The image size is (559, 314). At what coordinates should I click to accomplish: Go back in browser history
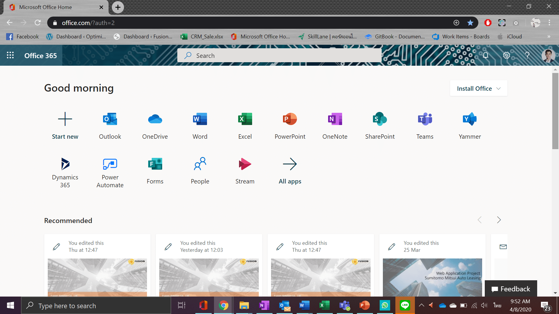[x=10, y=23]
